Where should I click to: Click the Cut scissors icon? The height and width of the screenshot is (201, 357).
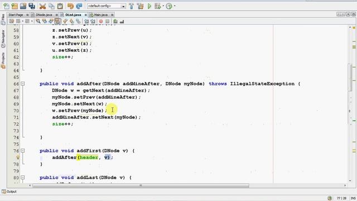[42, 6]
